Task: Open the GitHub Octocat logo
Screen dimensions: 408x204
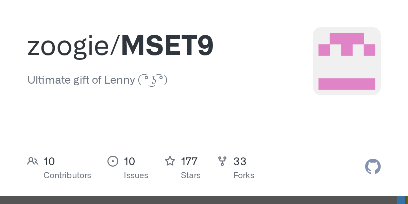Action: 373,167
